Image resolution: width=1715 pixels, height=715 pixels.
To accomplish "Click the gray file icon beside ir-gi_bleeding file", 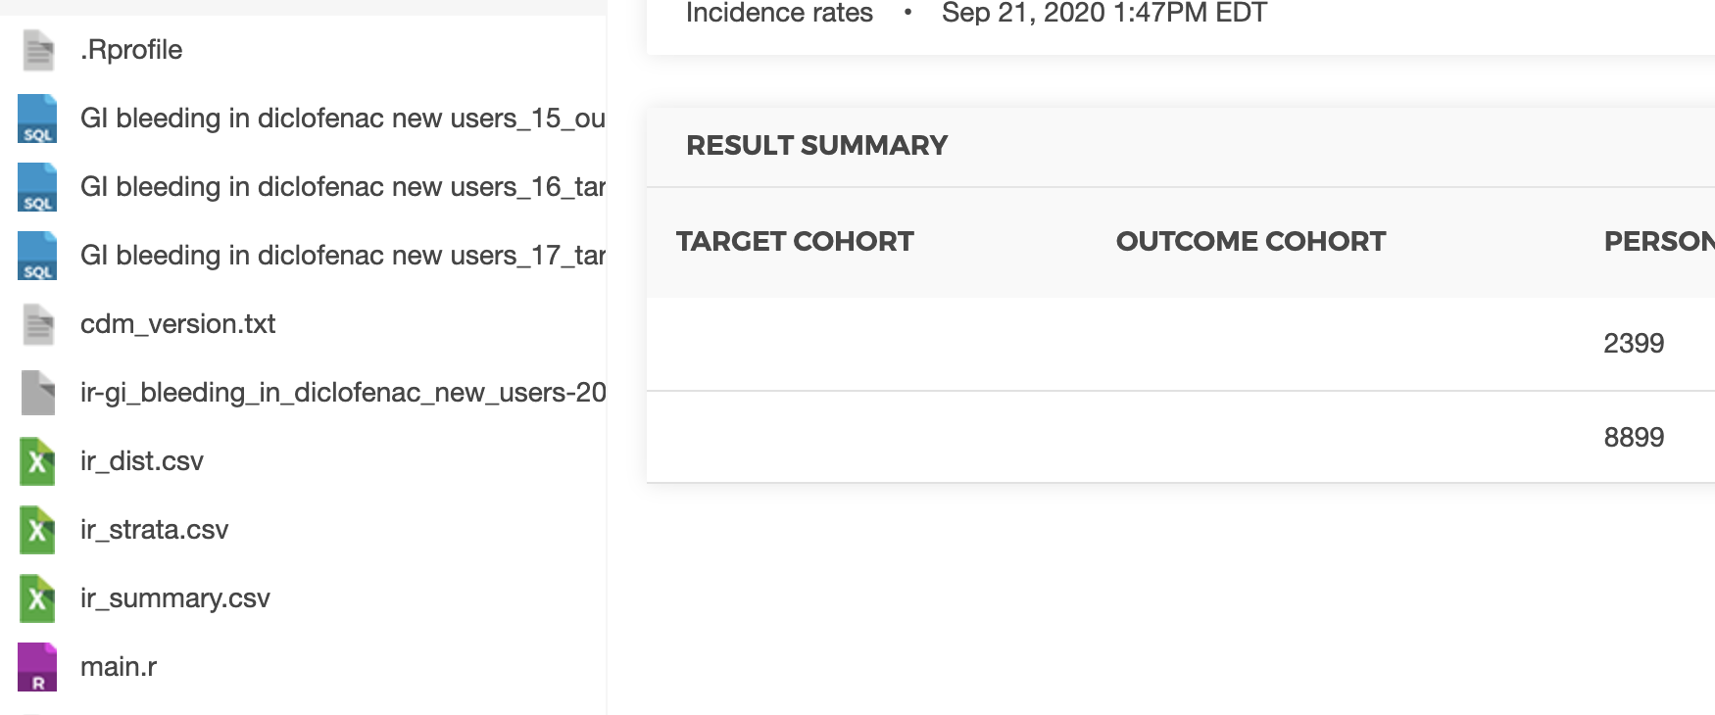I will click(x=36, y=393).
